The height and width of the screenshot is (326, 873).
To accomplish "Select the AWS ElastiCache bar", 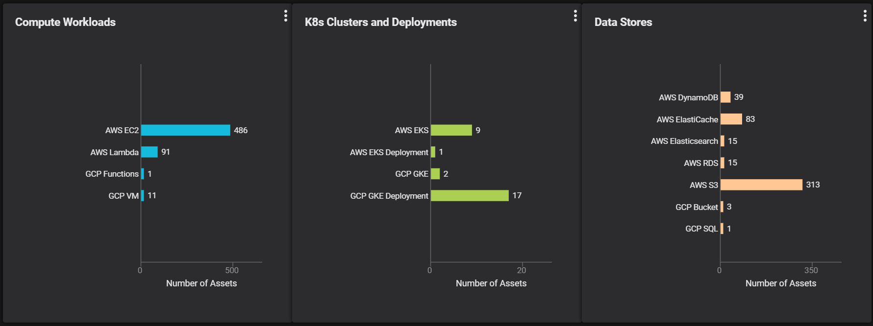I will [x=731, y=119].
